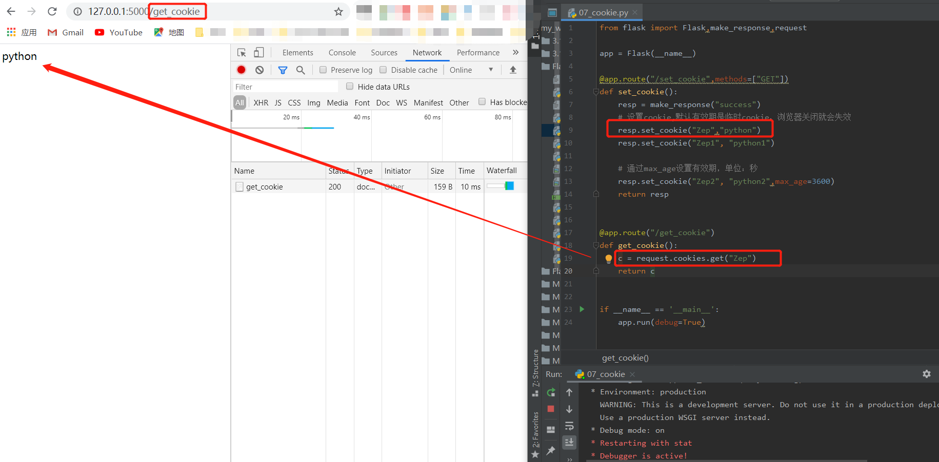Stop the running 07_cookie process
The image size is (939, 462).
551,409
